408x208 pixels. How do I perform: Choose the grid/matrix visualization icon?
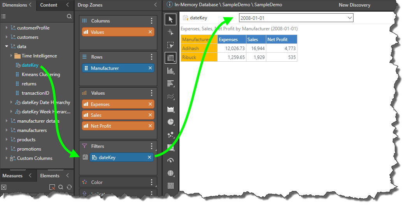(170, 58)
